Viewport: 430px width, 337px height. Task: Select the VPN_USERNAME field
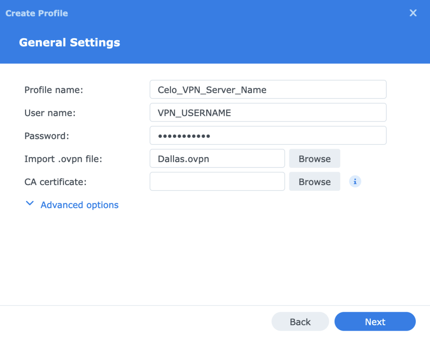coord(268,112)
